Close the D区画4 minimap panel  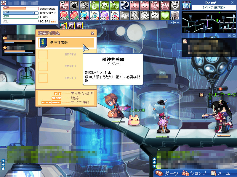click(x=233, y=3)
